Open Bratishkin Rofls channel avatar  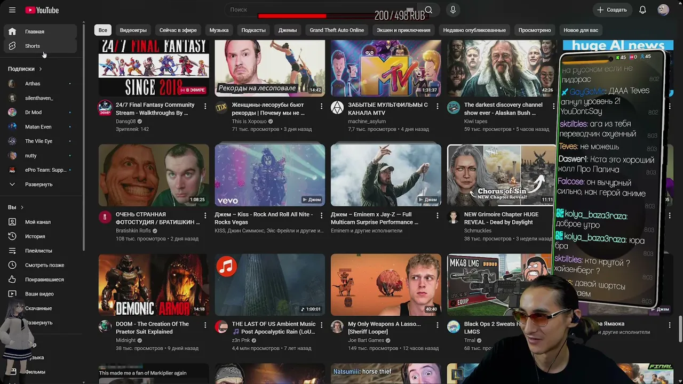(105, 217)
